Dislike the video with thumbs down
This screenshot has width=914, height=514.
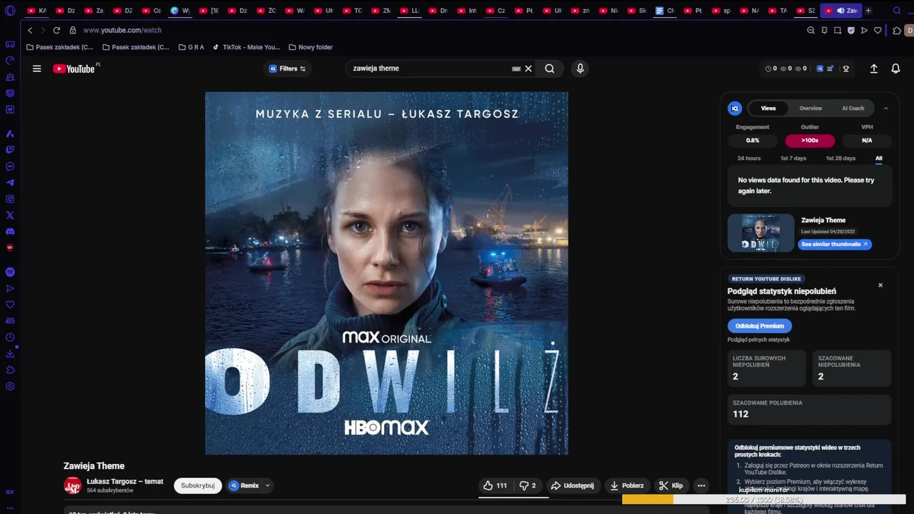click(x=528, y=485)
